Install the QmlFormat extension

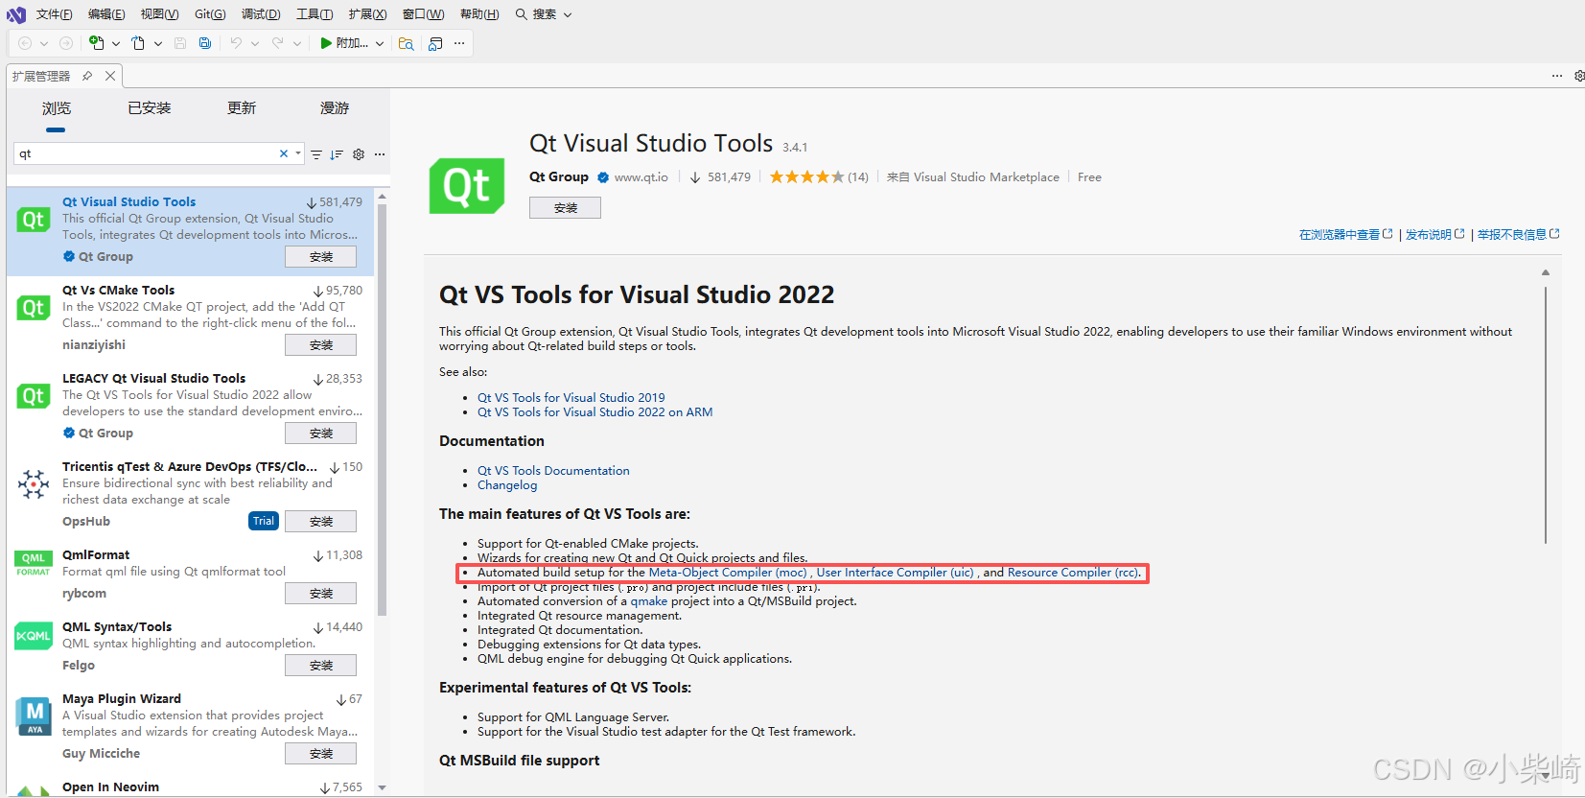tap(320, 594)
